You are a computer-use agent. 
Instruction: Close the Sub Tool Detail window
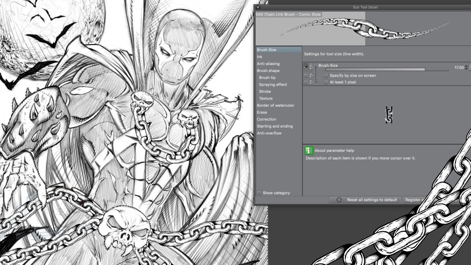tap(258, 7)
